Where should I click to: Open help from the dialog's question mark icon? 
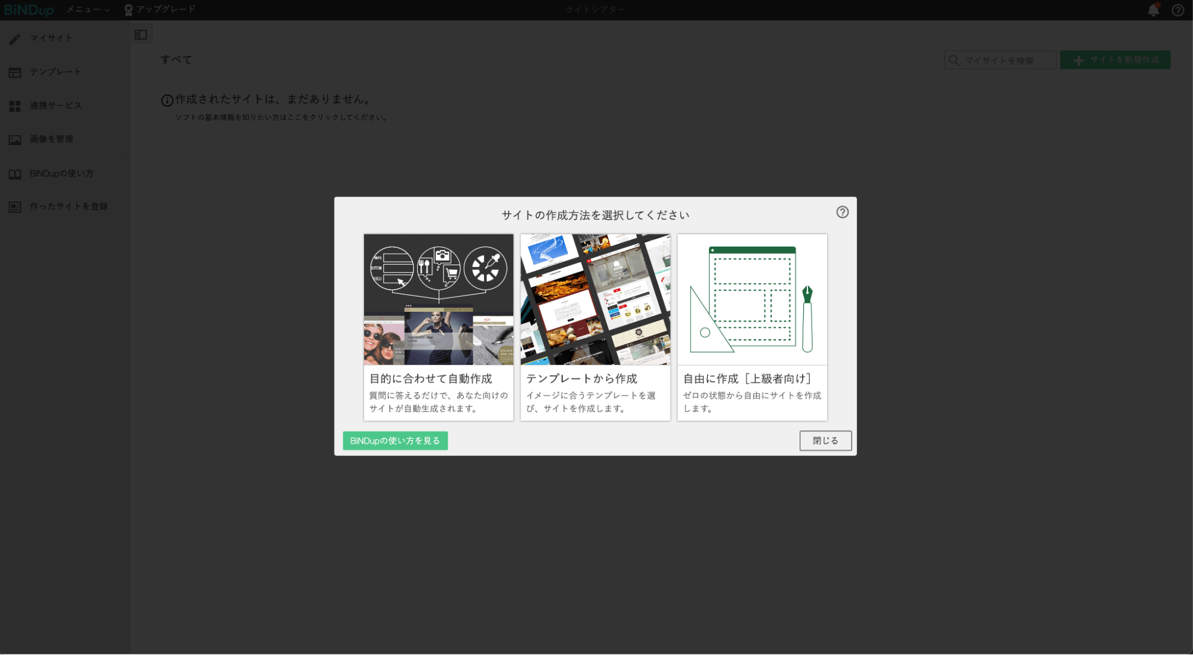pos(842,212)
